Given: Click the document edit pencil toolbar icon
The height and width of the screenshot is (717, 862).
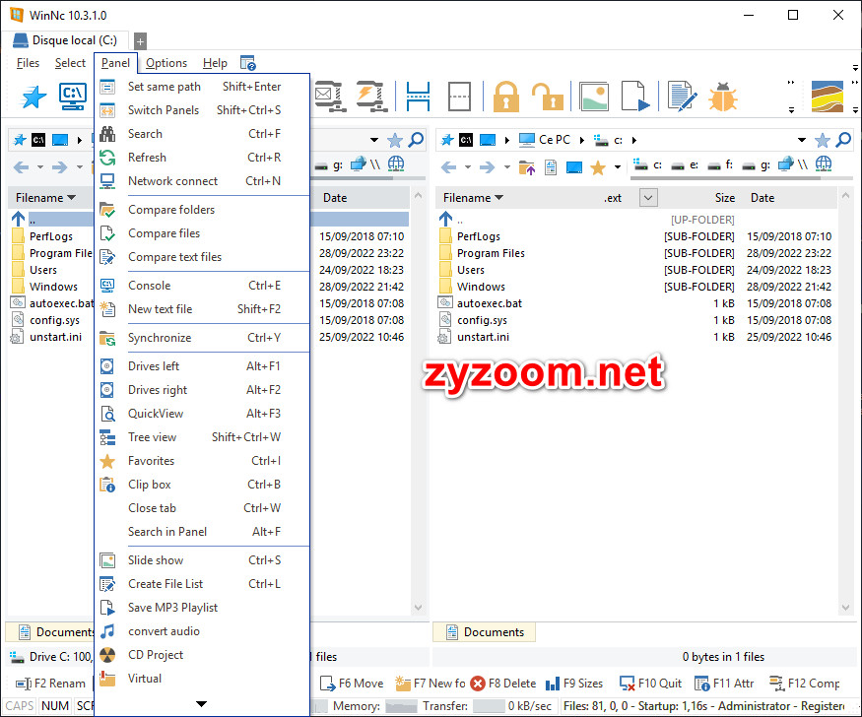Looking at the screenshot, I should tap(683, 97).
